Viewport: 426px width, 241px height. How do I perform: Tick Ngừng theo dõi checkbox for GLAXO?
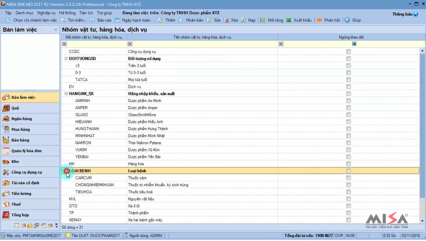coord(348,114)
